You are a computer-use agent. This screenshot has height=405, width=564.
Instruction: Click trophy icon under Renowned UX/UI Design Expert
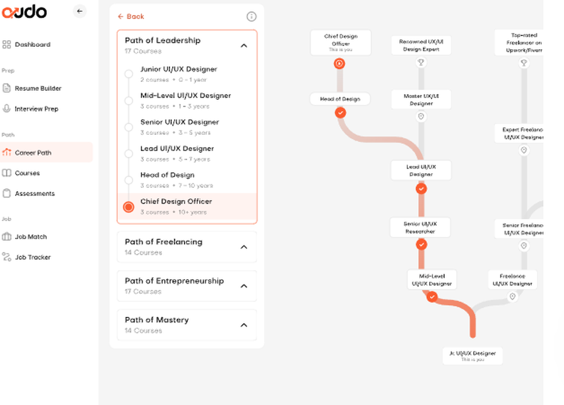coord(421,63)
